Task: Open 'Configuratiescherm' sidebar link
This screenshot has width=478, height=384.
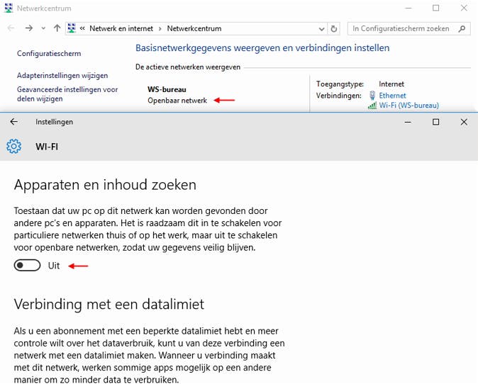Action: point(49,54)
